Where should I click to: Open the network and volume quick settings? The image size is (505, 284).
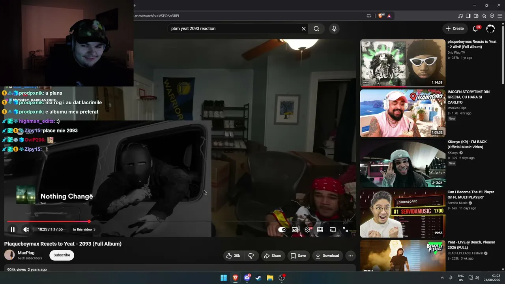(x=474, y=278)
